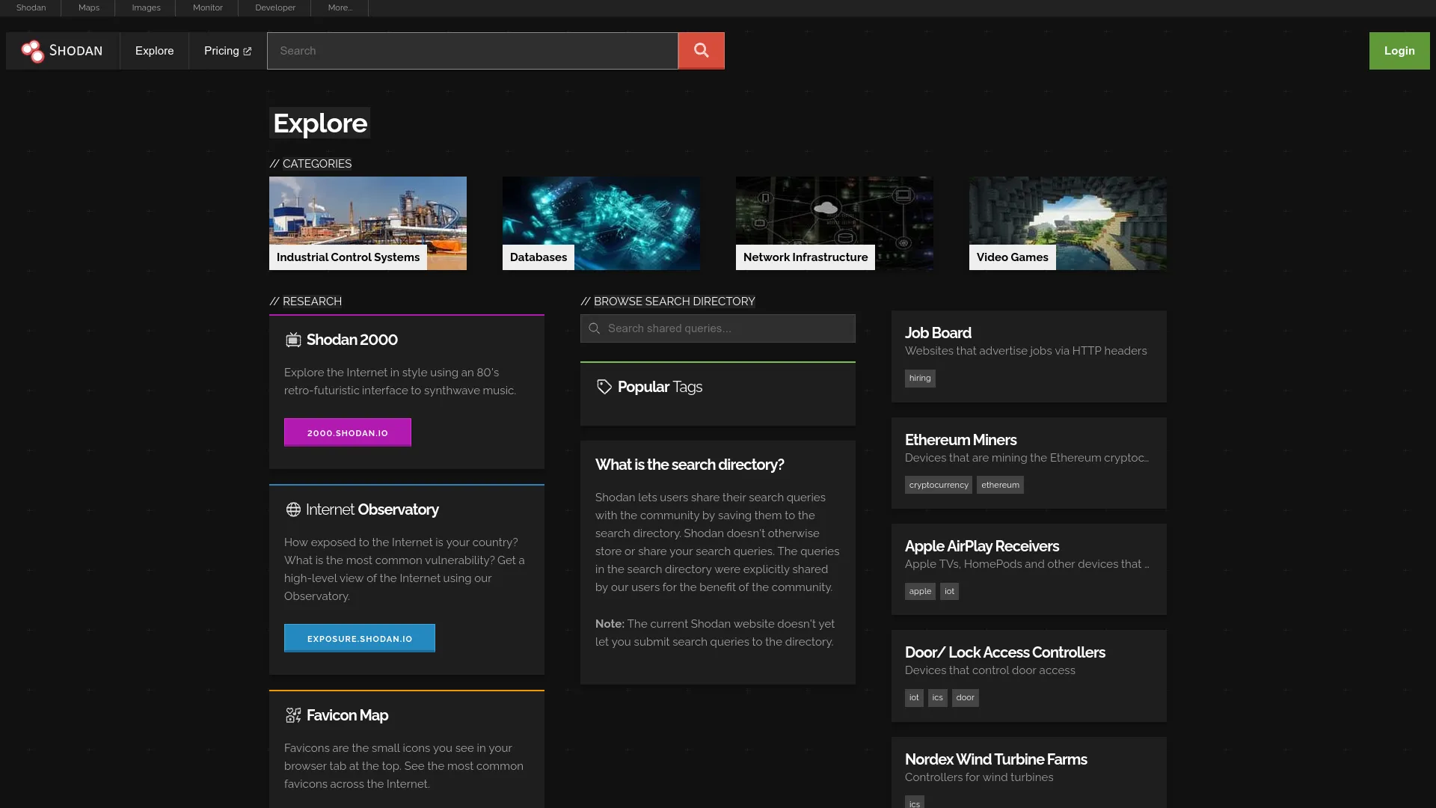Image resolution: width=1436 pixels, height=808 pixels.
Task: Click the Favicon Map heading
Action: [347, 715]
